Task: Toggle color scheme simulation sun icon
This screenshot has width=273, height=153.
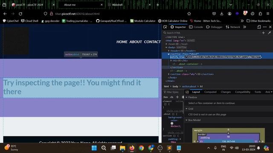Action: (183, 97)
